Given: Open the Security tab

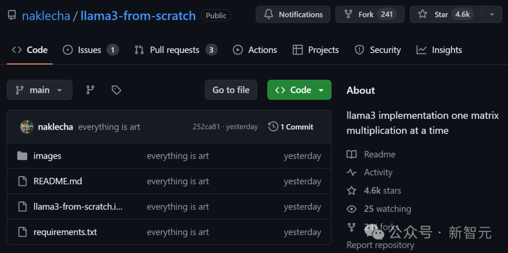Looking at the screenshot, I should click(x=377, y=50).
